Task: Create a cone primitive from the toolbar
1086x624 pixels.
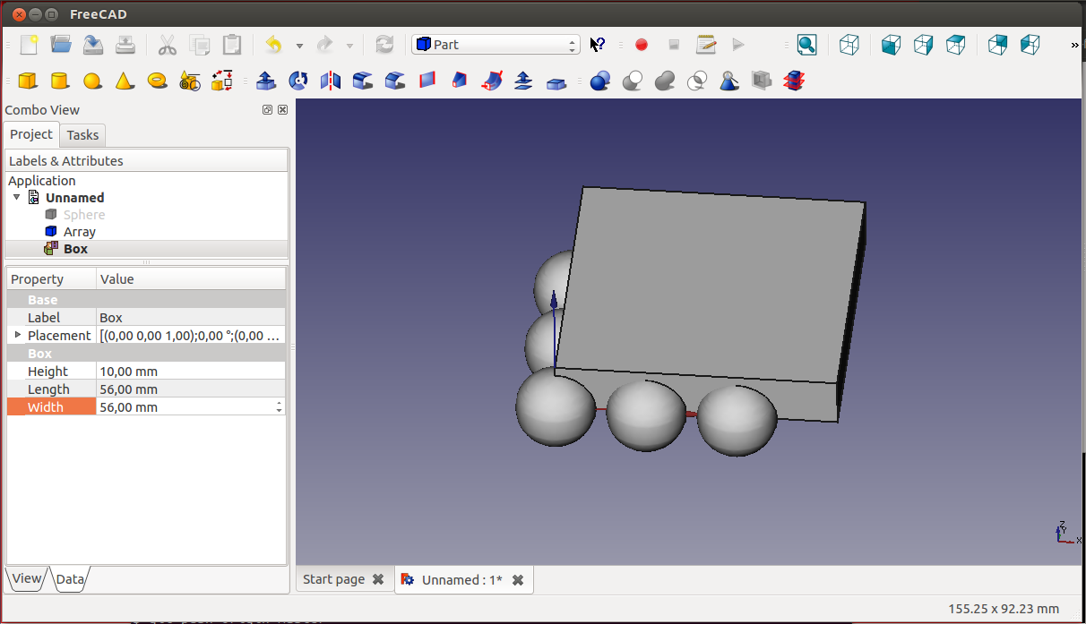Action: pyautogui.click(x=125, y=81)
